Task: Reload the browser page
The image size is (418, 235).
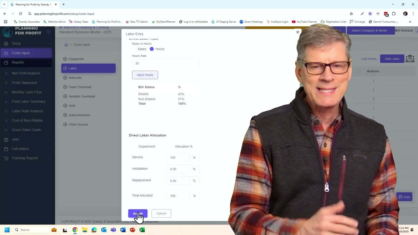Action: tap(20, 14)
